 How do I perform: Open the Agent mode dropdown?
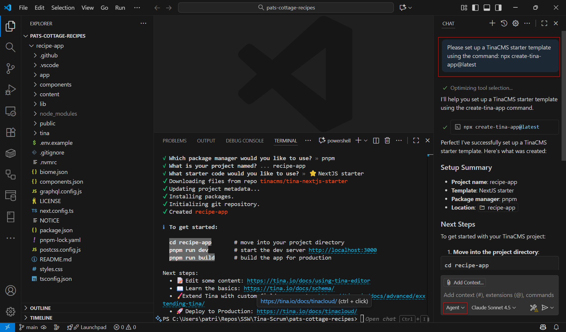[455, 308]
